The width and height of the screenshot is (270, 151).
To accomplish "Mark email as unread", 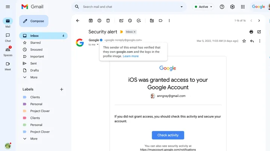I will click(x=121, y=21).
